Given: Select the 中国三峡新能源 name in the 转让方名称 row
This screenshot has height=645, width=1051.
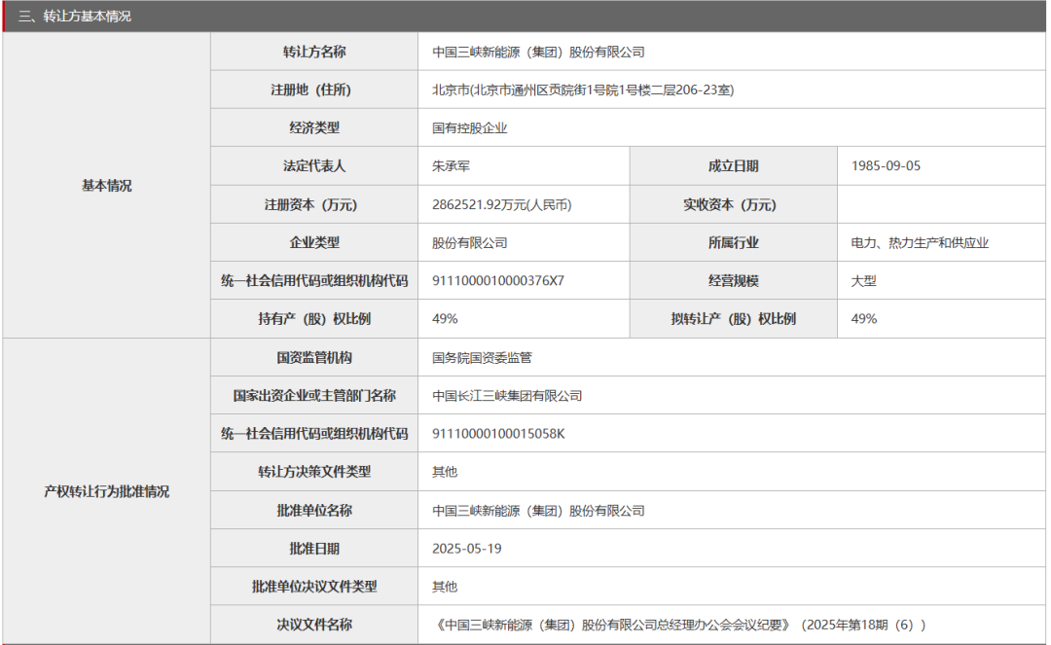Looking at the screenshot, I should coord(538,52).
